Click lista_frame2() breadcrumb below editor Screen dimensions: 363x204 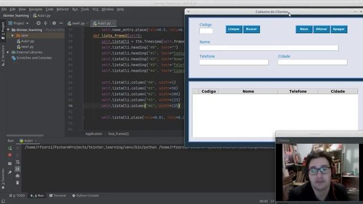pos(119,134)
